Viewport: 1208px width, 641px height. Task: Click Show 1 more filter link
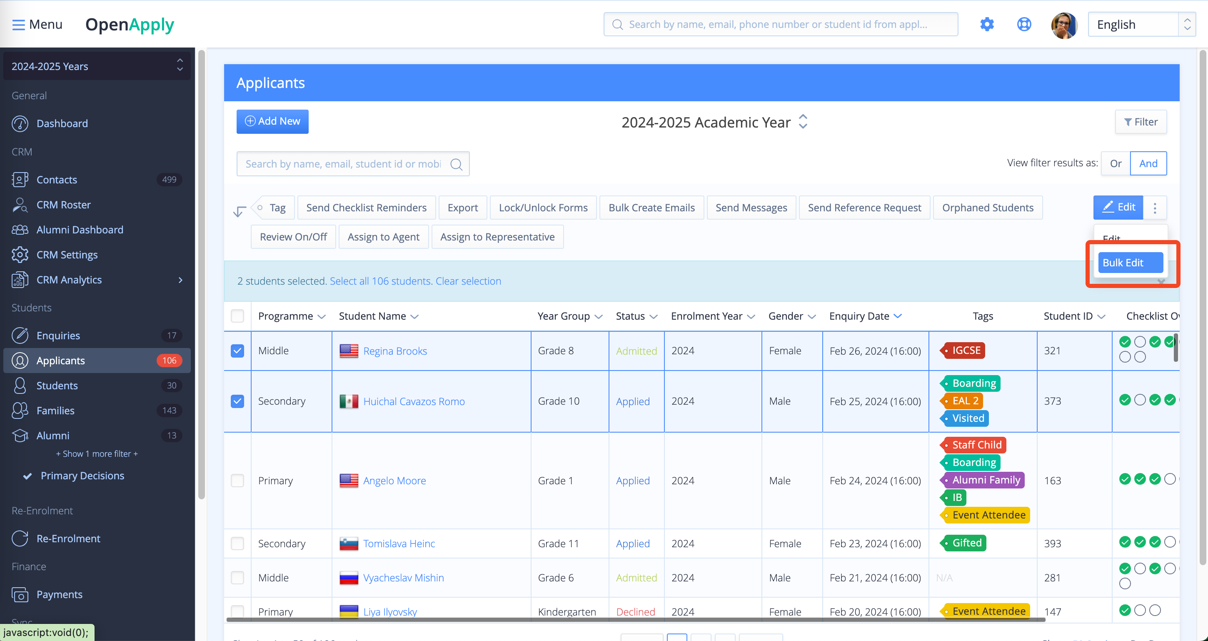97,454
